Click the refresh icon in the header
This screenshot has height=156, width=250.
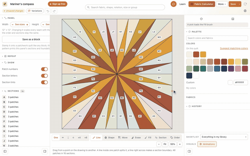tap(245, 4)
